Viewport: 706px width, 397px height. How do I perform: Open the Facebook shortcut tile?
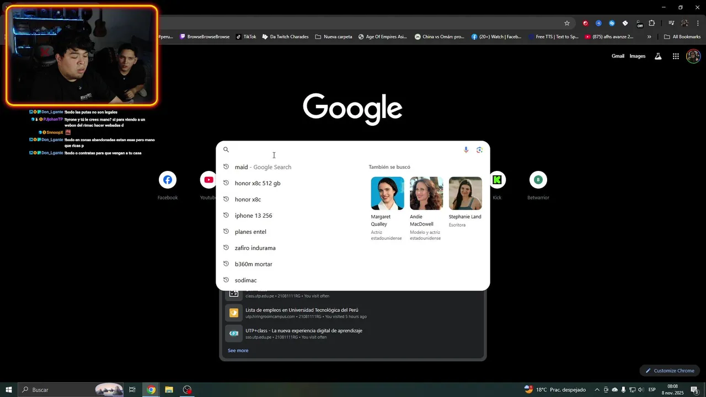pyautogui.click(x=168, y=186)
